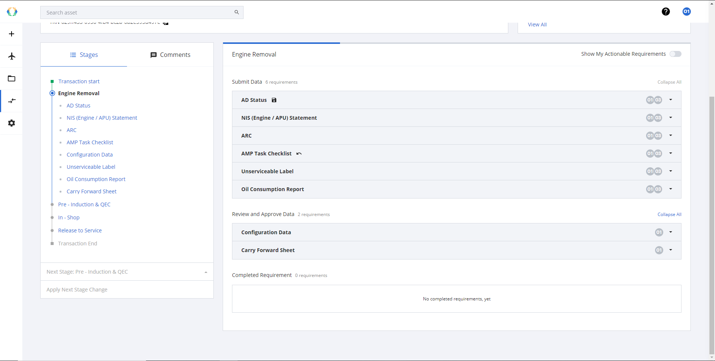Viewport: 715px width, 361px height.
Task: Expand the ARC requirement row
Action: [671, 135]
